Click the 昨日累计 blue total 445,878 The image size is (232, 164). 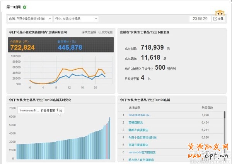(x=70, y=47)
